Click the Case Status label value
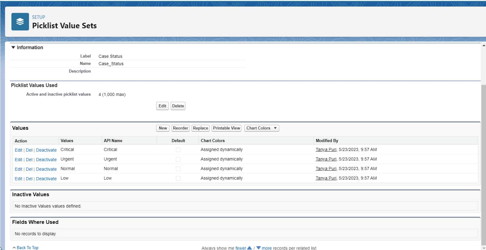Screen dimensions: 486x250 coord(110,56)
